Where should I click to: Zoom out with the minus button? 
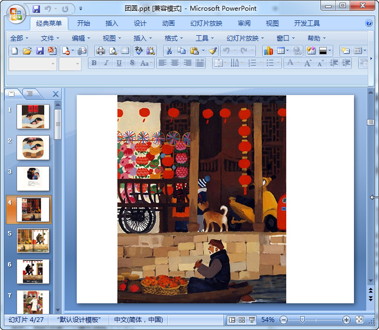tap(284, 320)
